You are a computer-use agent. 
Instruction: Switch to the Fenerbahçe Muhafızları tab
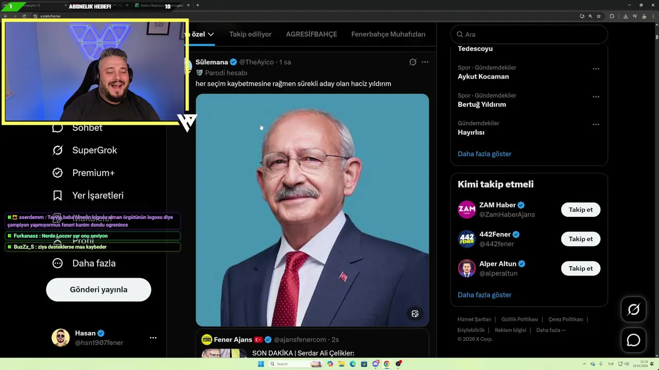pos(388,34)
